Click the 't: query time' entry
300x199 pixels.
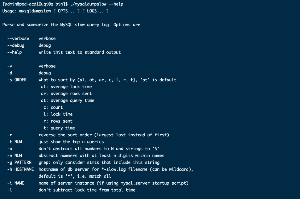click(59, 128)
